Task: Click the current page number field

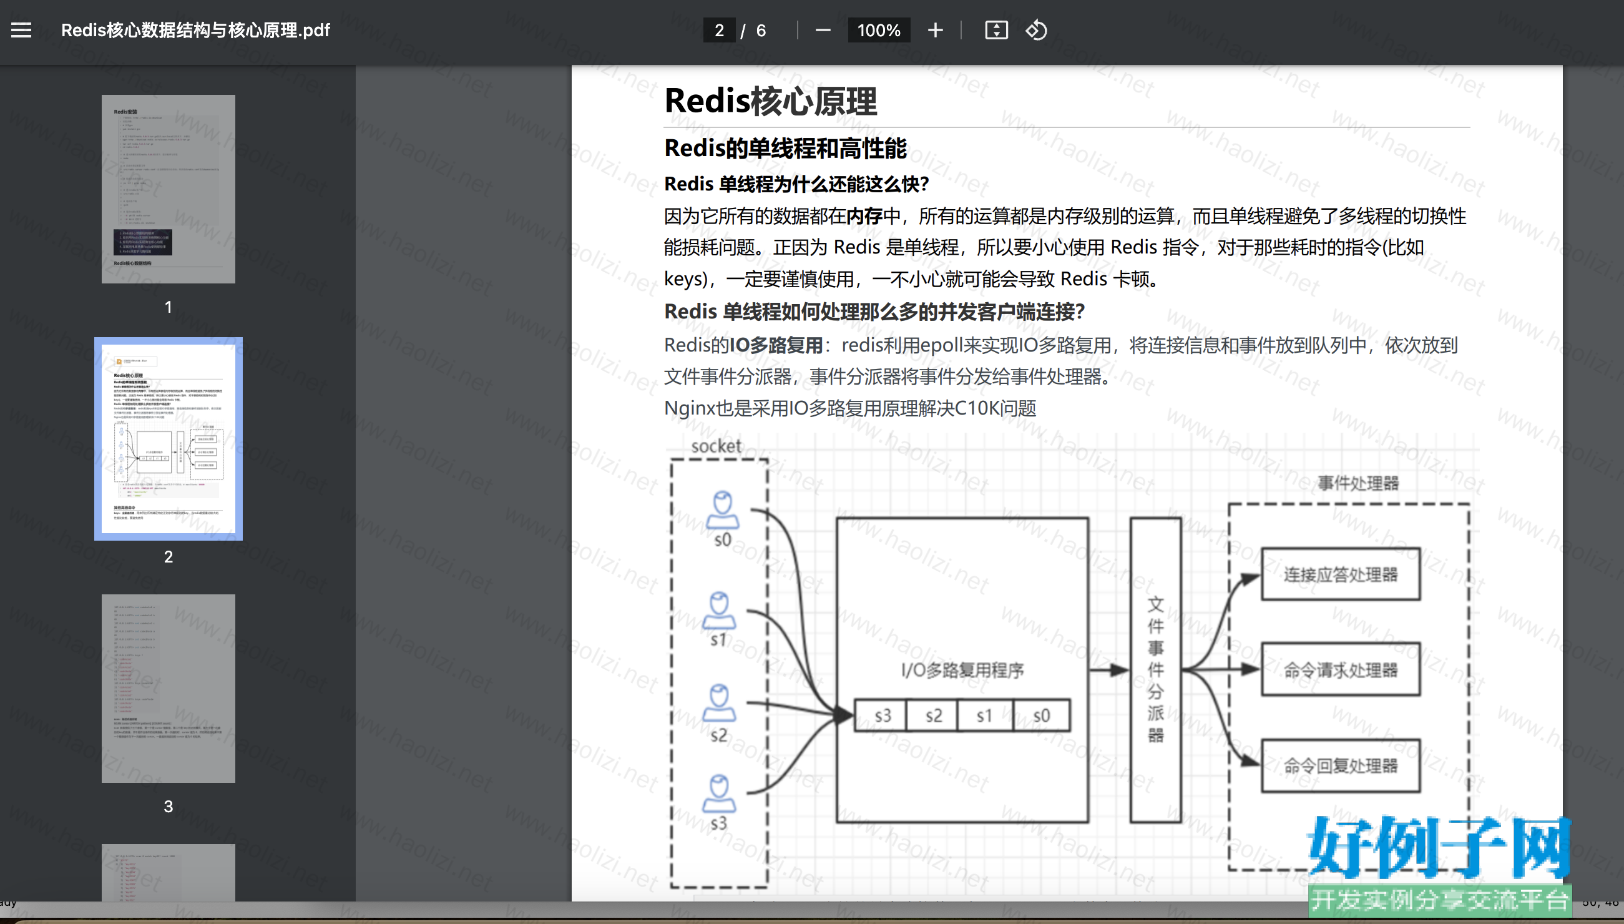Action: 719,30
